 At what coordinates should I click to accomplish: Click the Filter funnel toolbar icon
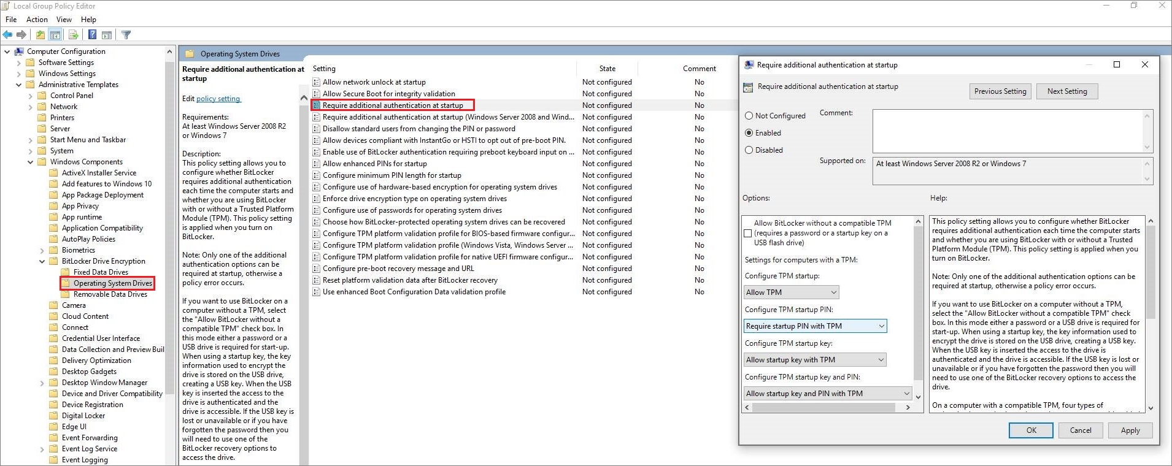click(x=126, y=35)
